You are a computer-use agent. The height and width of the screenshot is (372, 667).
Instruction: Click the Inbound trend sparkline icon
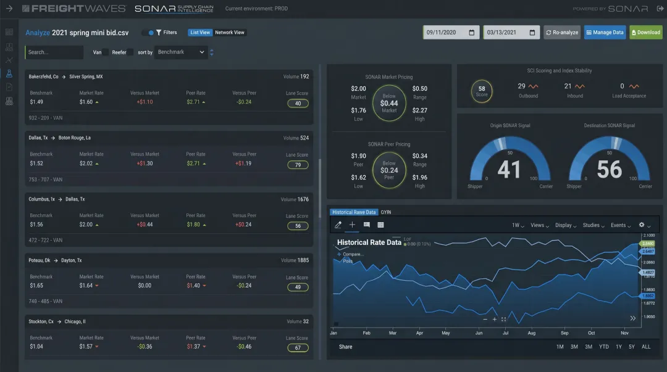(x=579, y=86)
